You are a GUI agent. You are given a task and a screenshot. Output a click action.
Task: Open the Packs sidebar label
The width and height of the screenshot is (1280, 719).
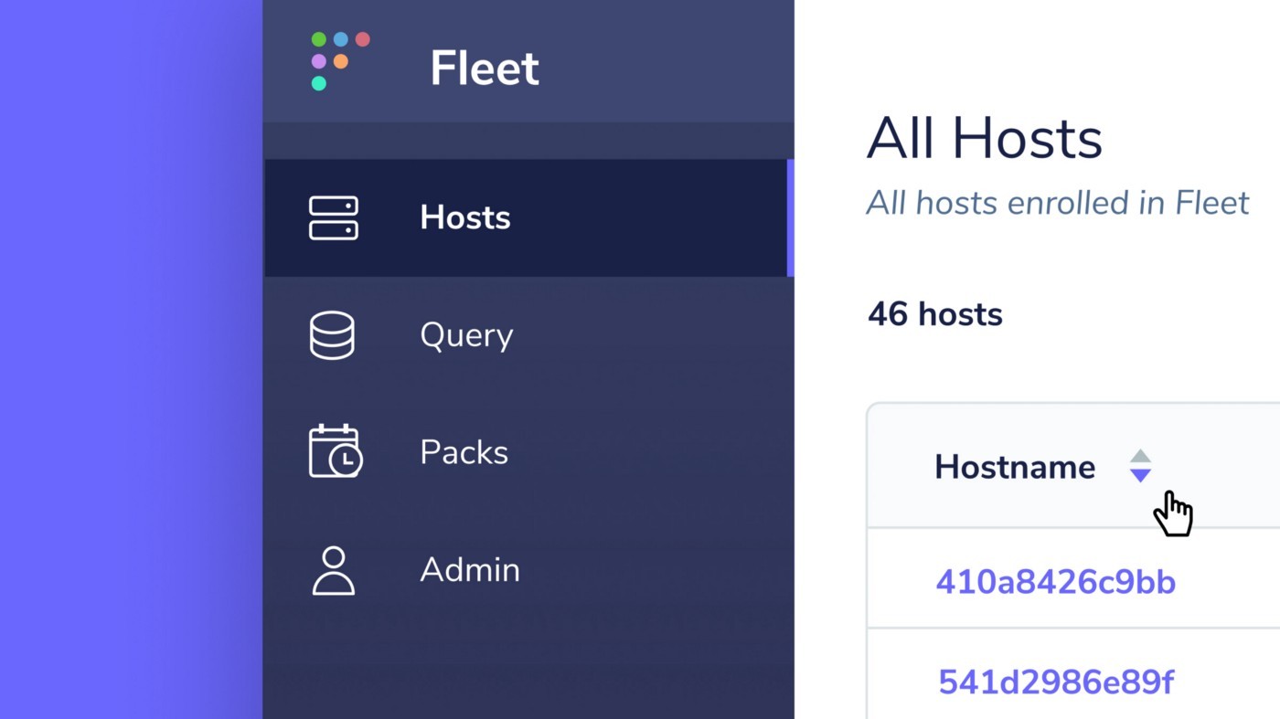tap(464, 452)
